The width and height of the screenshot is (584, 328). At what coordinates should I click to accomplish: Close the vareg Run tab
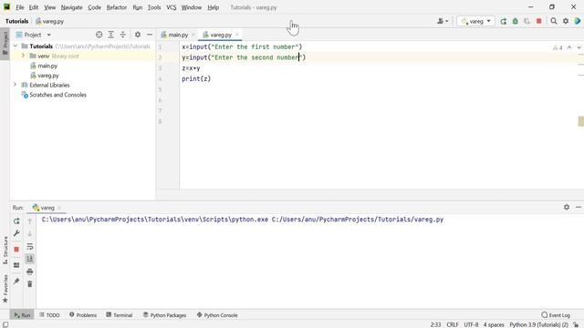[59, 208]
